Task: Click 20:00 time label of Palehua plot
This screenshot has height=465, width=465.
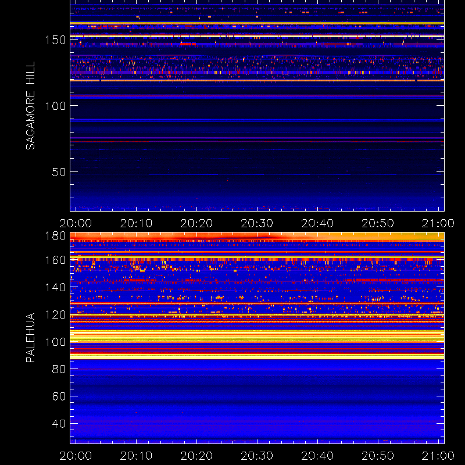Action: click(76, 456)
